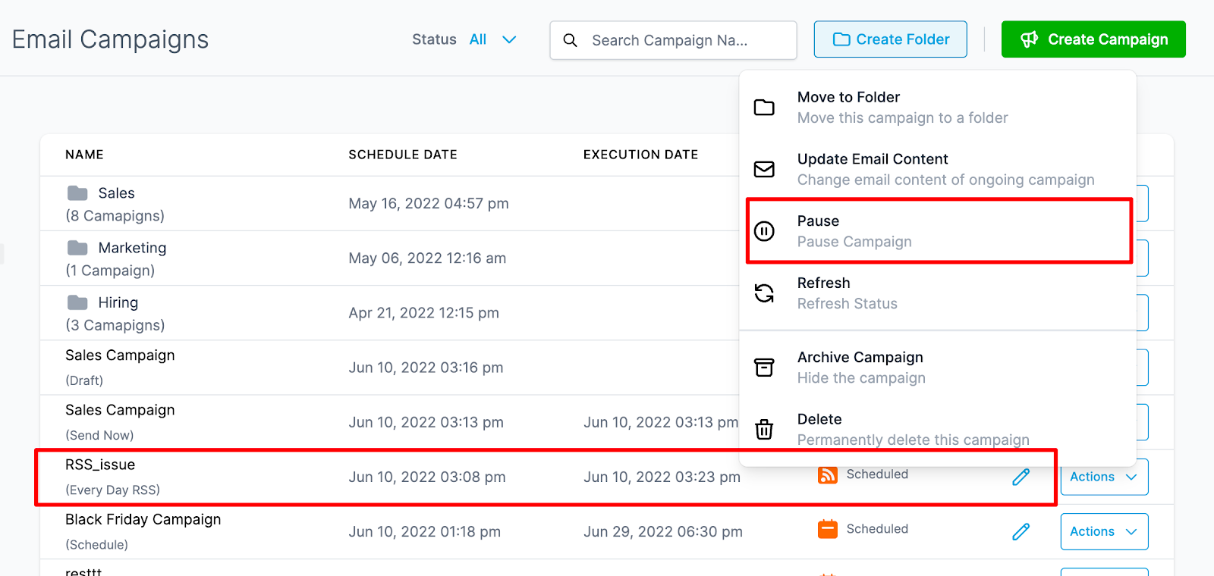Open Actions dropdown for RSS_issue
Screen dimensions: 1214x576
click(x=1104, y=477)
